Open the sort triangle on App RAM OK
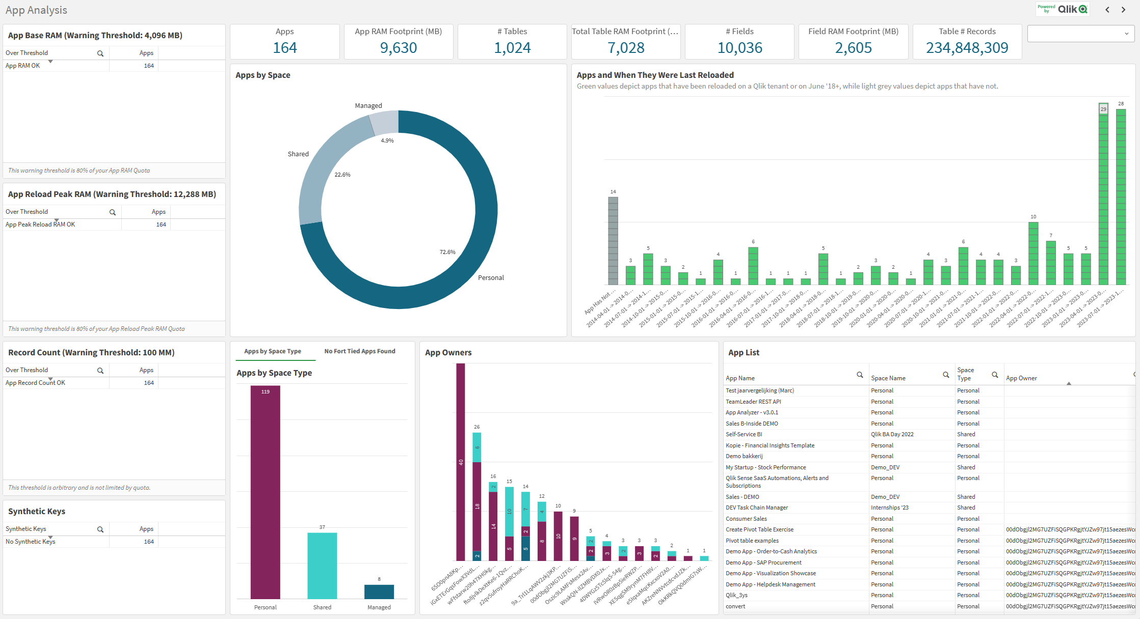 point(50,61)
